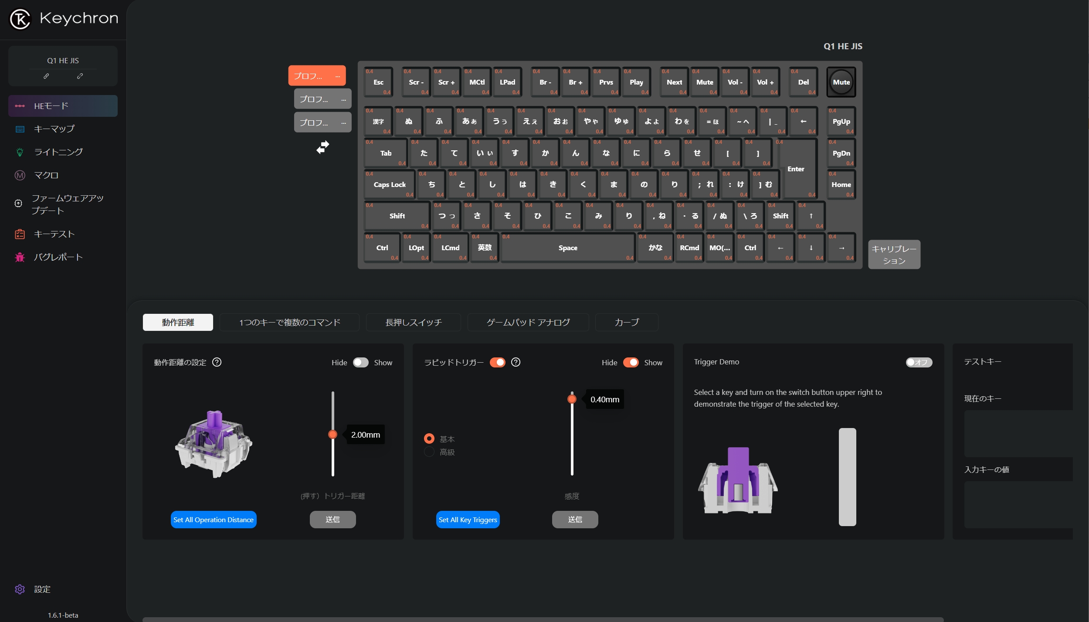Open the third profile's options dots
The image size is (1089, 622).
(343, 123)
